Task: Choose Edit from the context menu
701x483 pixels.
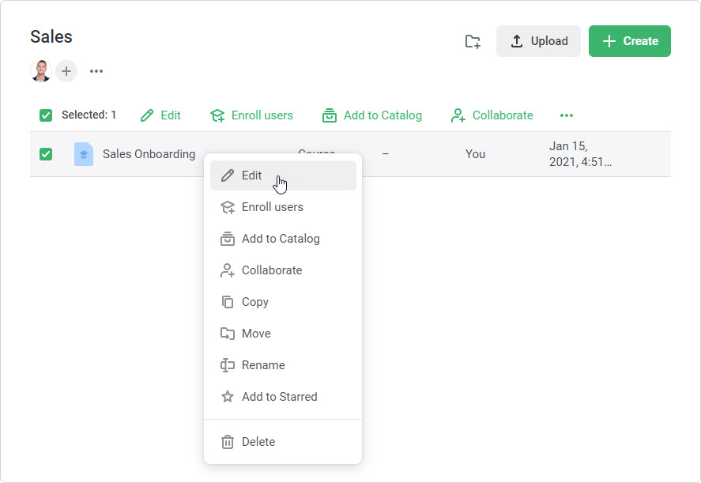Action: [251, 175]
